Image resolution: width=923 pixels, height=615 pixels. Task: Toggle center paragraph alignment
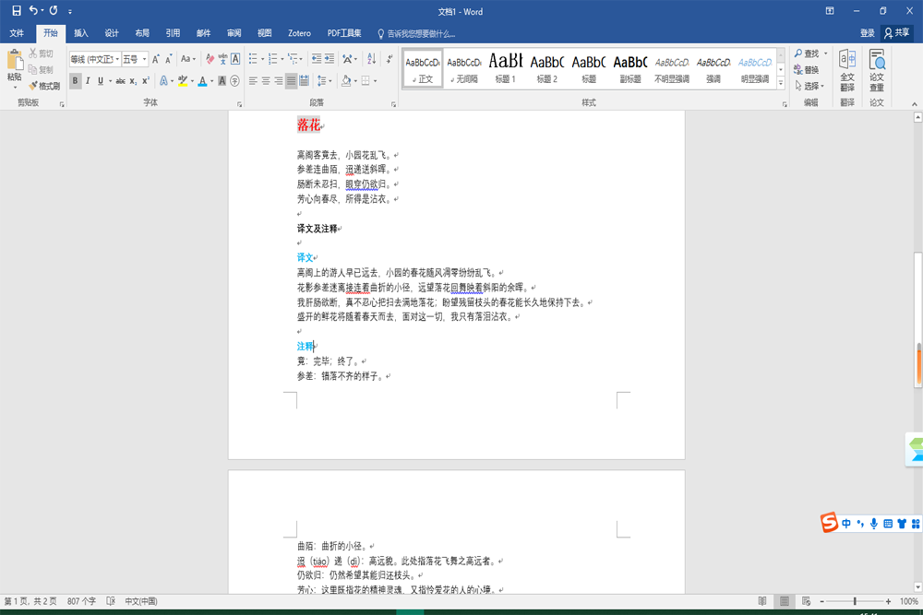click(265, 79)
